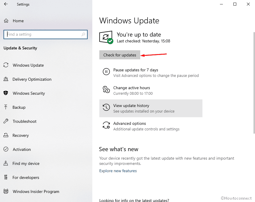The image size is (255, 202).
Task: Click the Windows Update sync icon in sidebar
Action: click(6, 65)
